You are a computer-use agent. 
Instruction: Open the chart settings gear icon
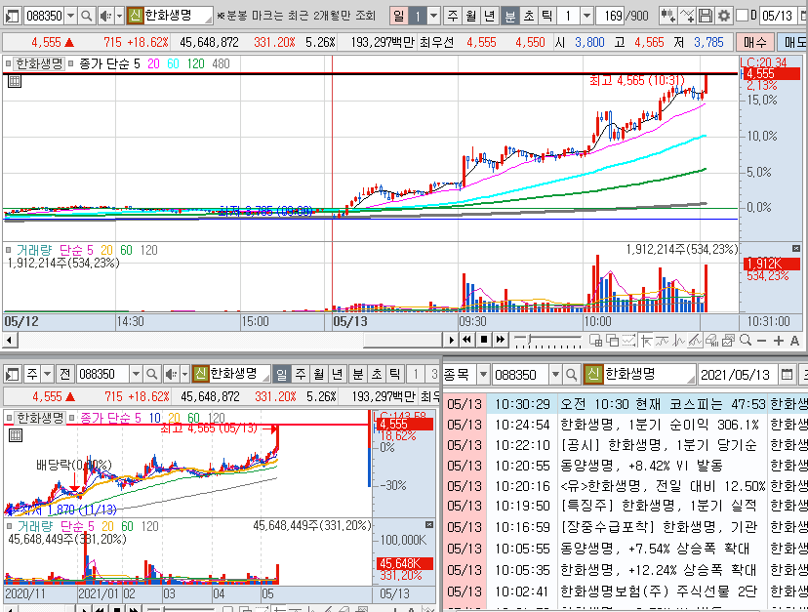[724, 16]
